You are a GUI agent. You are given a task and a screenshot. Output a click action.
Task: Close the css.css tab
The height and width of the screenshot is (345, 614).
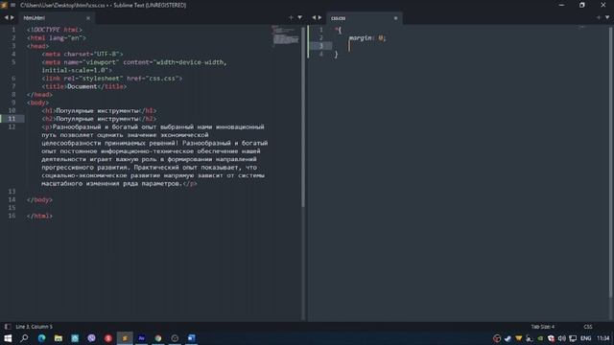tap(395, 18)
